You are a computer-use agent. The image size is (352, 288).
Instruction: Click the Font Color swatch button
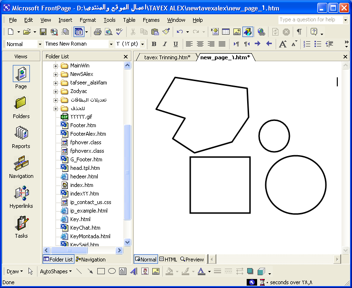[201, 271]
